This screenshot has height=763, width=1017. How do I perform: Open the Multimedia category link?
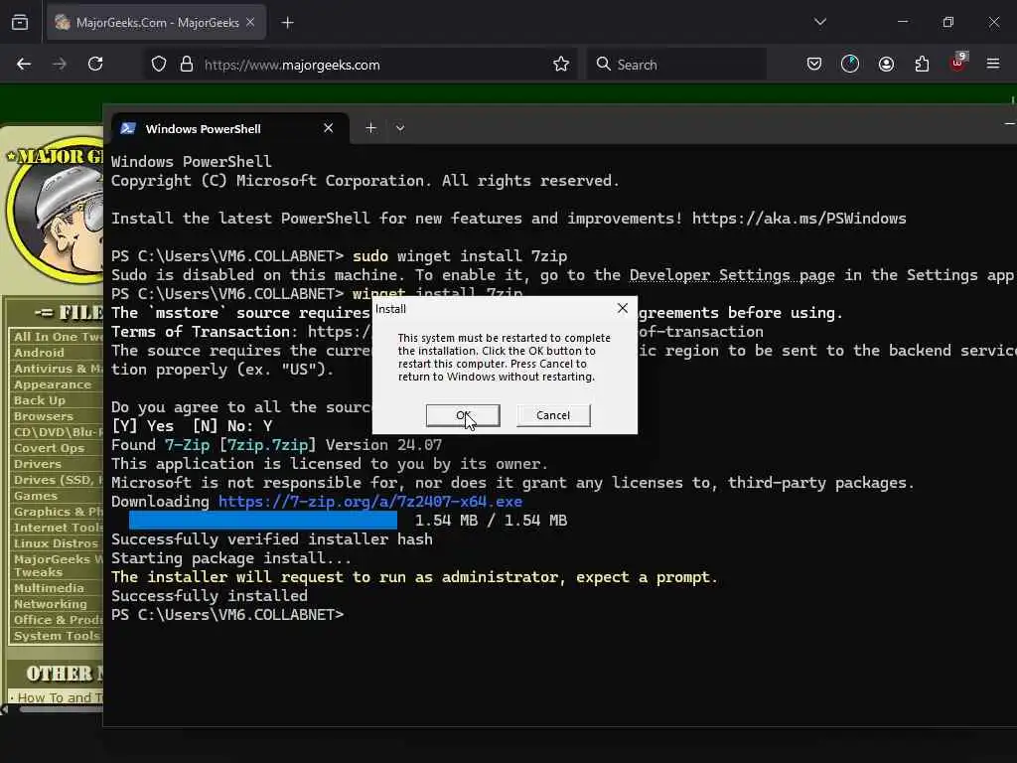point(49,588)
